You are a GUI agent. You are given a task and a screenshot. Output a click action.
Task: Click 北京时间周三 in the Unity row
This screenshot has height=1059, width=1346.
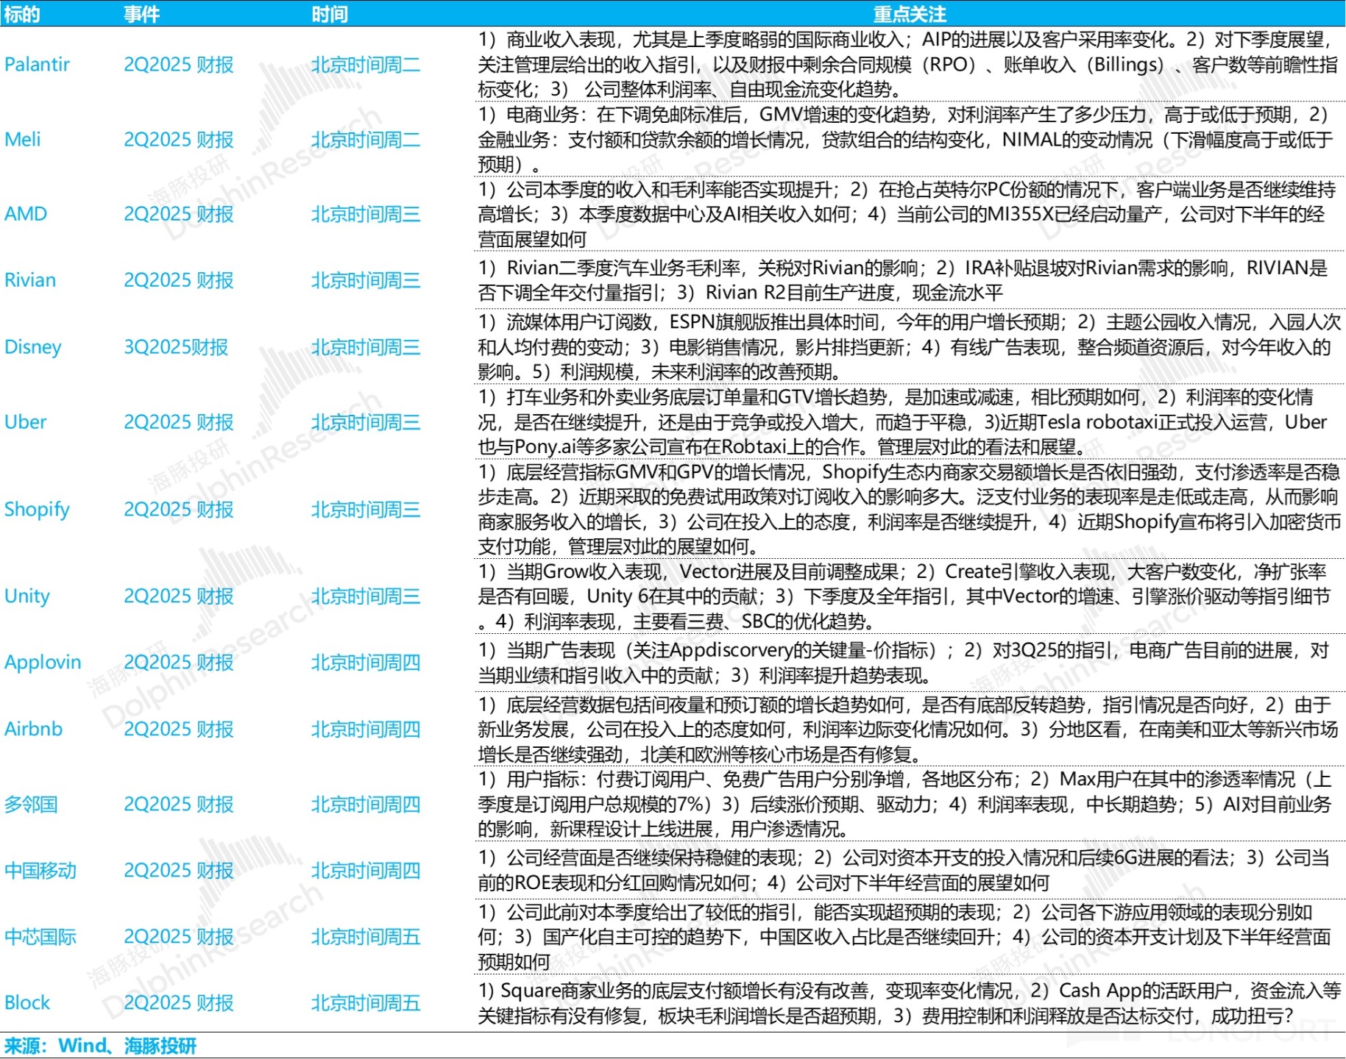coord(366,596)
